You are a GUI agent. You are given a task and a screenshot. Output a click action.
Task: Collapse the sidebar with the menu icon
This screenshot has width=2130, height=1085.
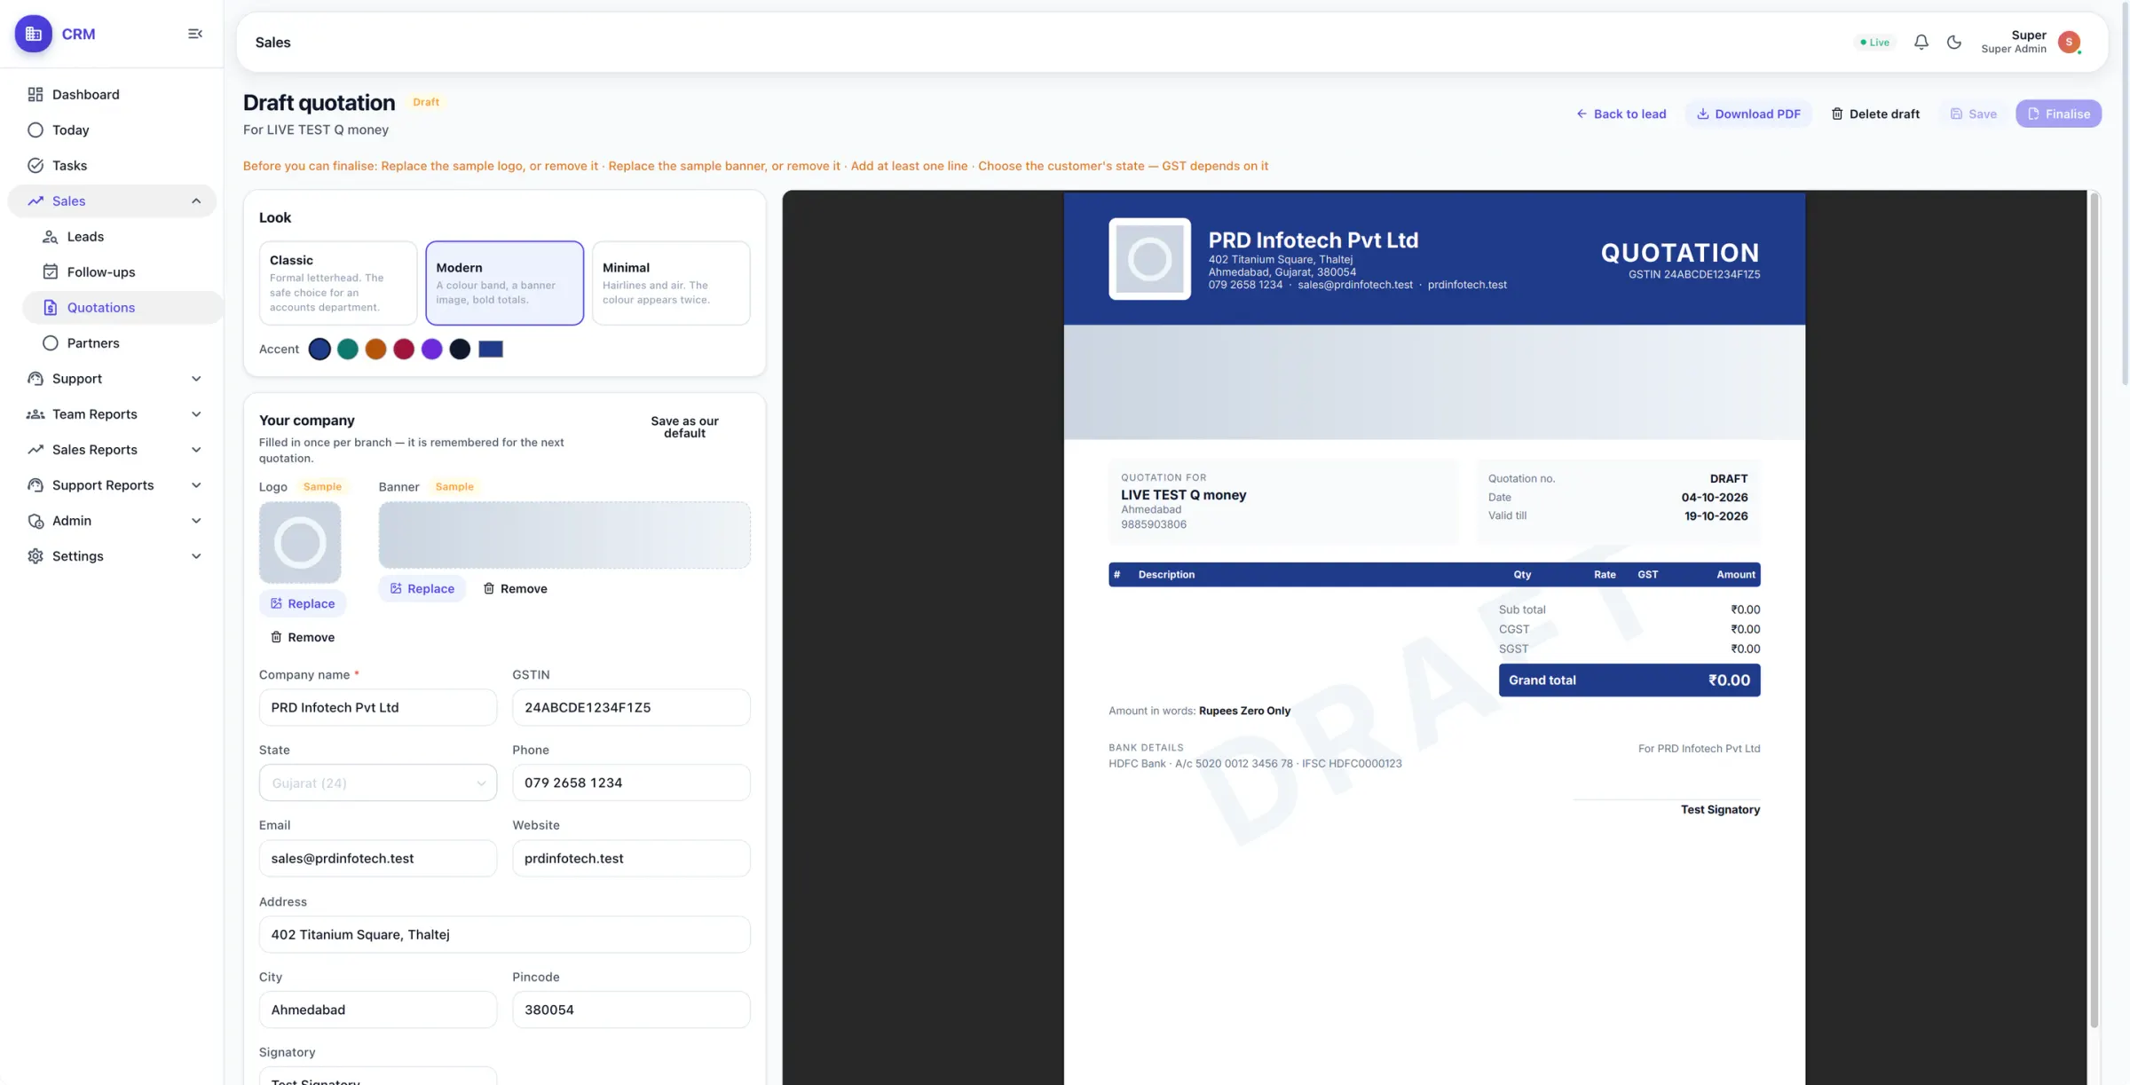[195, 34]
